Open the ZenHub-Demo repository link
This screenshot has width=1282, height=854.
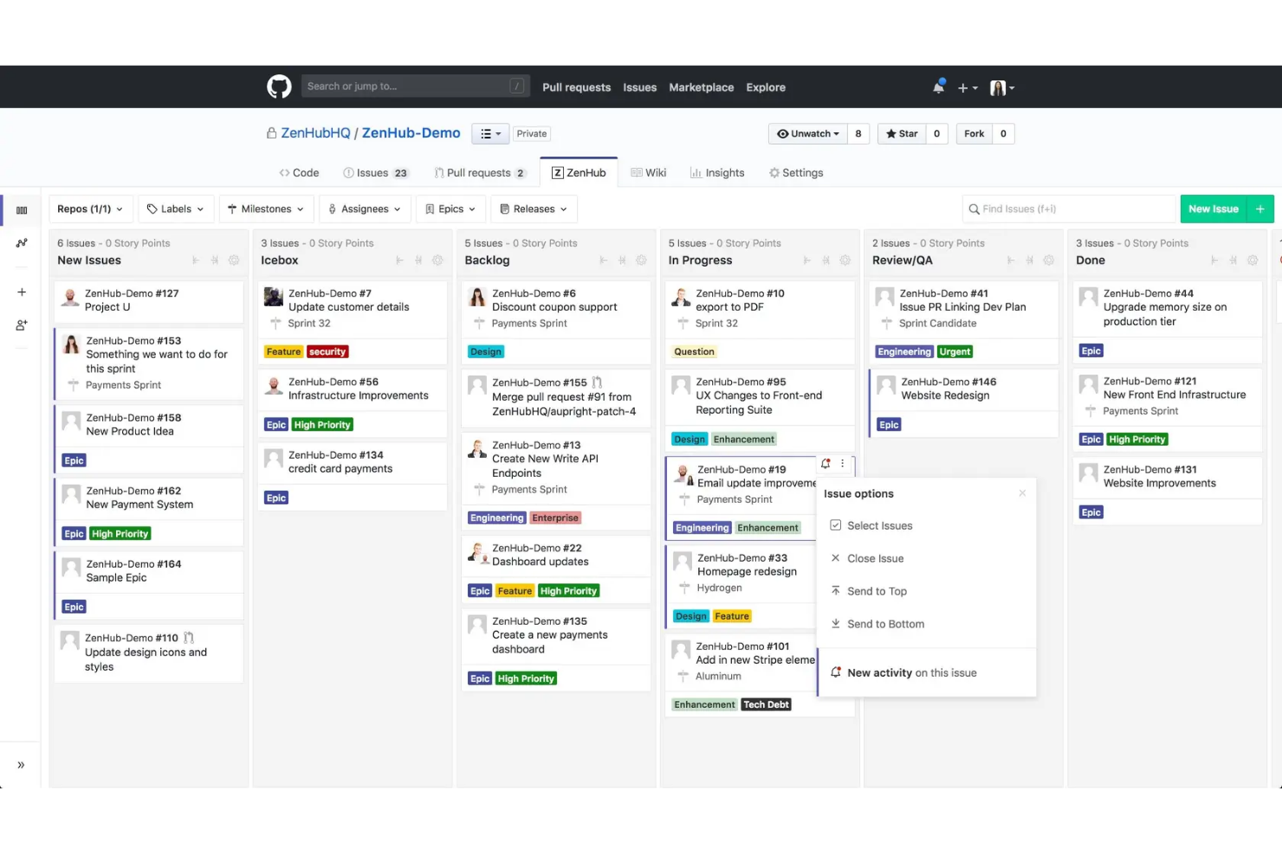[x=411, y=133]
